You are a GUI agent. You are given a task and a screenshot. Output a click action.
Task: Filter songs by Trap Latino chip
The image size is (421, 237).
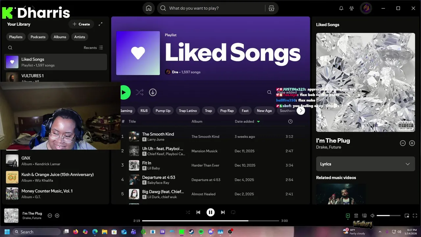(x=188, y=111)
